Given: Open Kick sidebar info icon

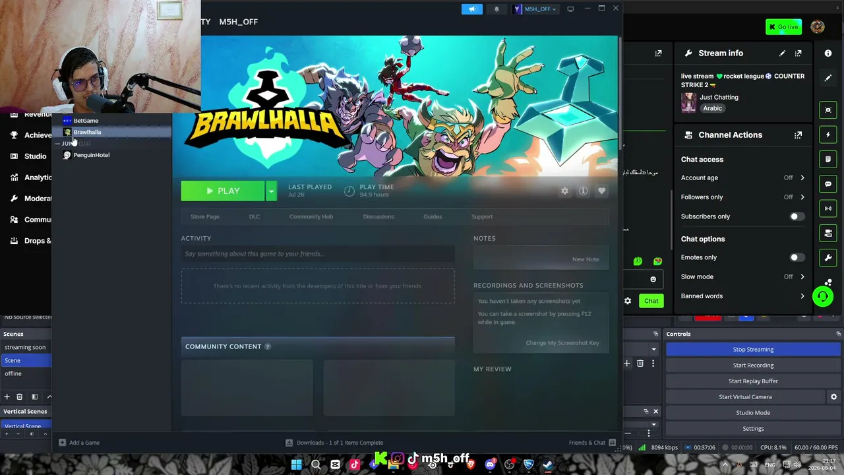Looking at the screenshot, I should tap(828, 53).
